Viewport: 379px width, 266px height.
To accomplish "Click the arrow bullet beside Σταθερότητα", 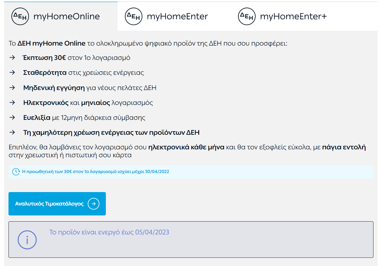I will tap(12, 72).
